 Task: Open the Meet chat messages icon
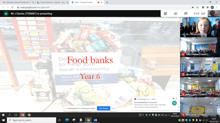186,14
